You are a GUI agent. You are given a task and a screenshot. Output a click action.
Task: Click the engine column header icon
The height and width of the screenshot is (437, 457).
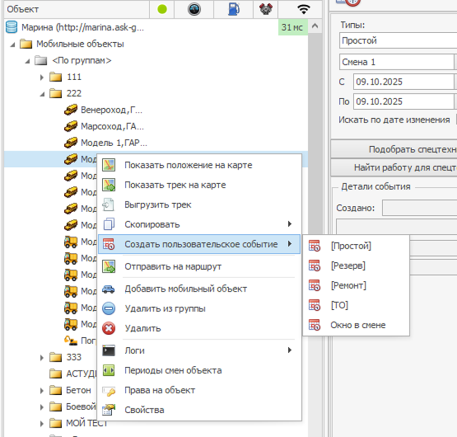tap(267, 9)
